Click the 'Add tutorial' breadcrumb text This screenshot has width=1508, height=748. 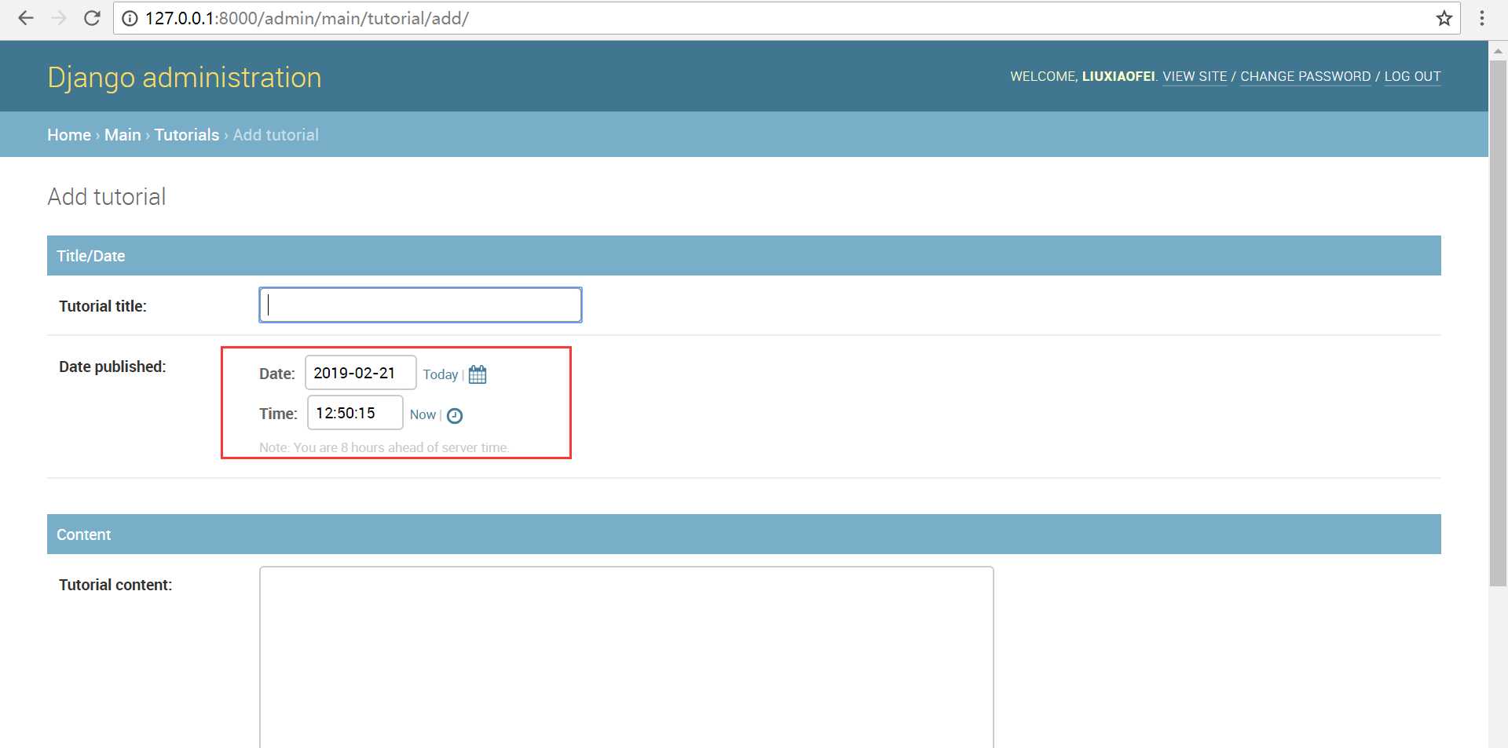pyautogui.click(x=276, y=135)
